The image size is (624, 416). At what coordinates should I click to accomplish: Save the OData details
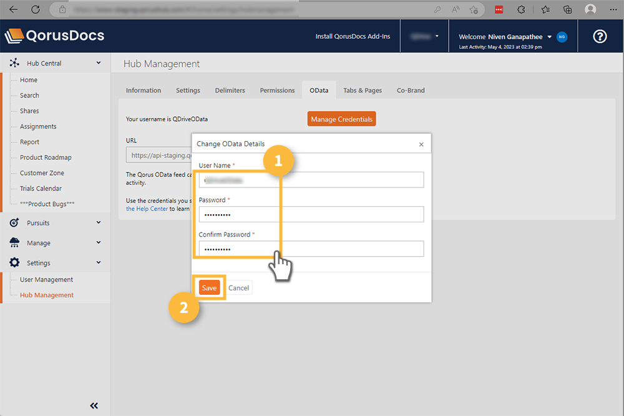(209, 288)
